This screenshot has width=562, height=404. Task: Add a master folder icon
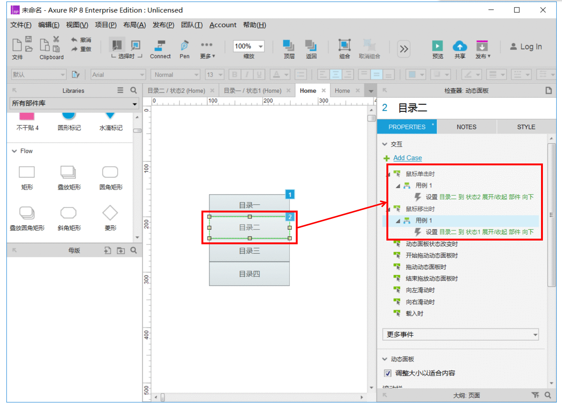121,250
